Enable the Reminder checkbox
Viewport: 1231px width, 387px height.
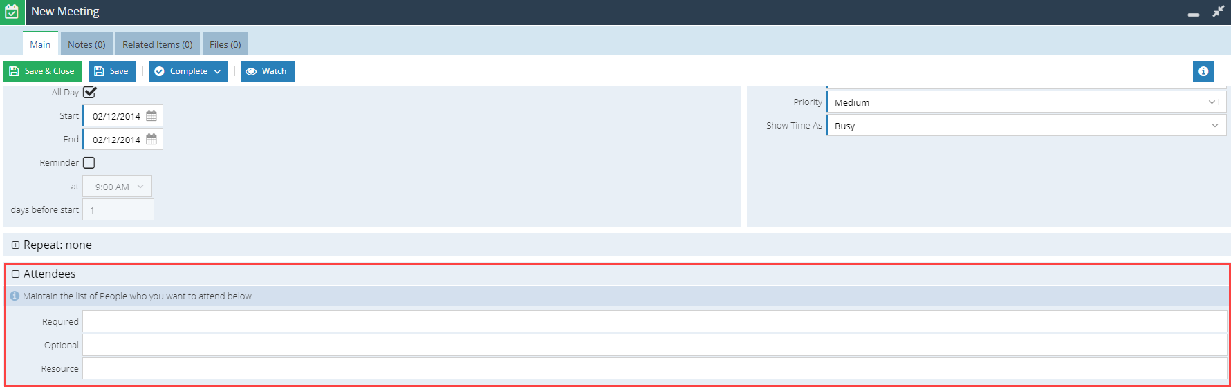pyautogui.click(x=89, y=162)
